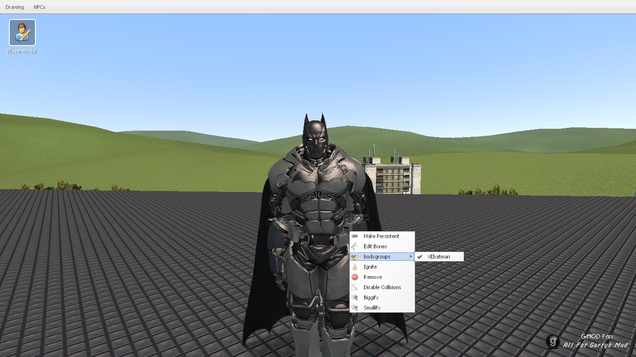Click the XEbatman label in submenu

[x=439, y=257]
